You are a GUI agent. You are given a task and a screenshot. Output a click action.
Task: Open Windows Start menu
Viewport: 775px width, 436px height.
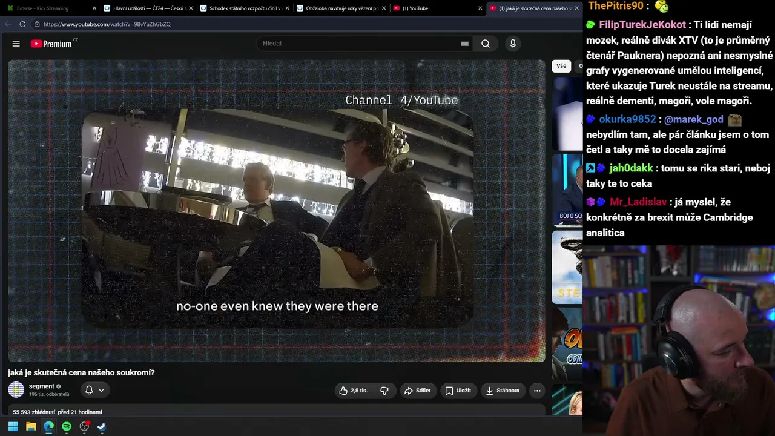point(13,426)
